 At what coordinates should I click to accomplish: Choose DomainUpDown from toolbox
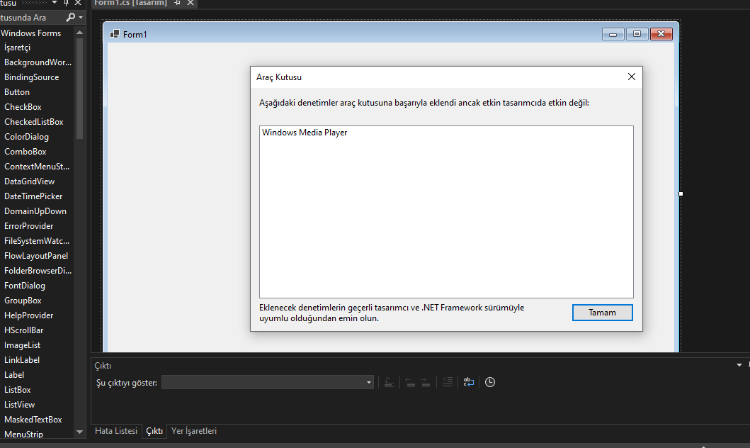point(35,211)
